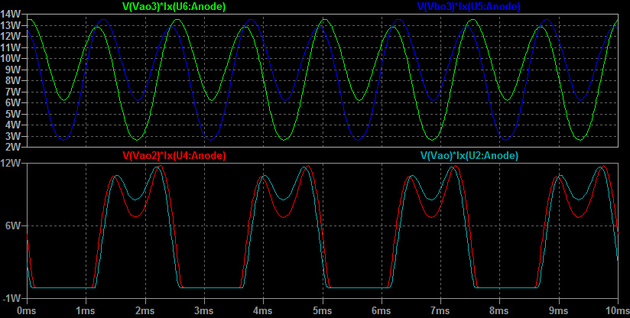Click the 9W vertical axis label
Viewport: 630px width, 318px height.
(x=13, y=70)
